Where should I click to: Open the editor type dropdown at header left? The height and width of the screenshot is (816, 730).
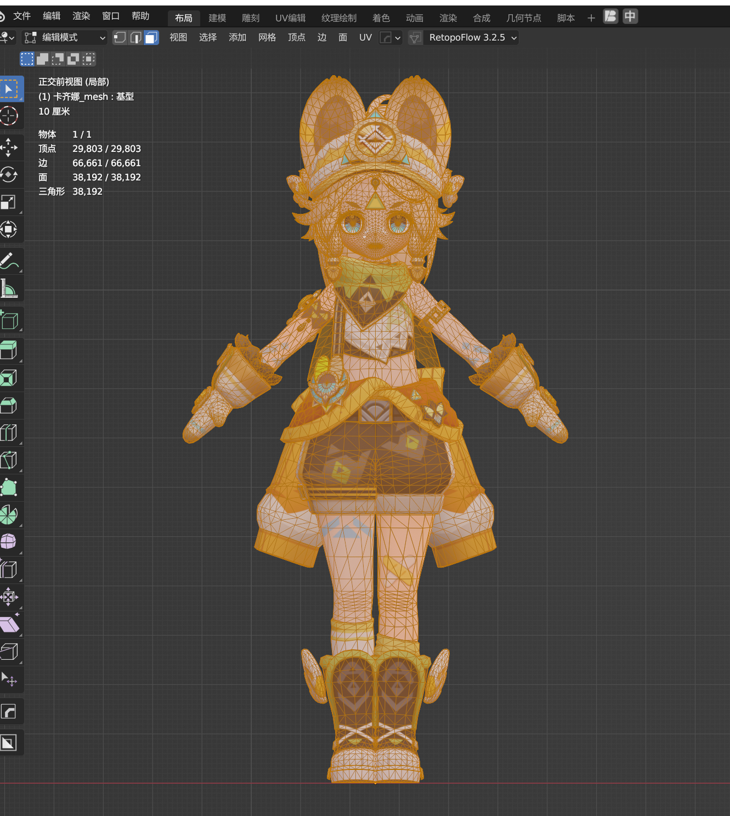pyautogui.click(x=7, y=38)
